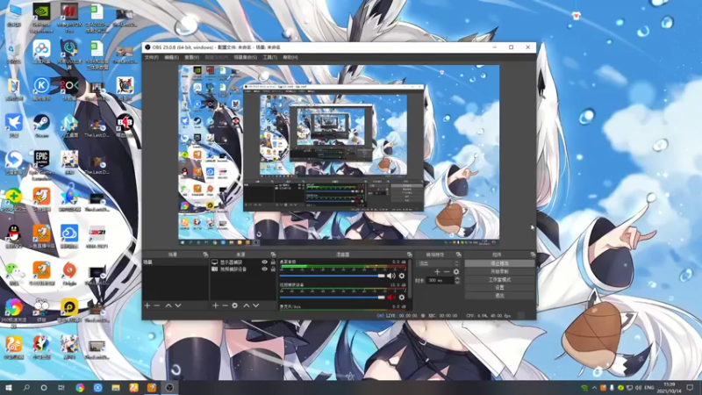Screen dimensions: 702x395
Task: Open MorphVOX Pro desktop shortcut
Action: [69, 18]
